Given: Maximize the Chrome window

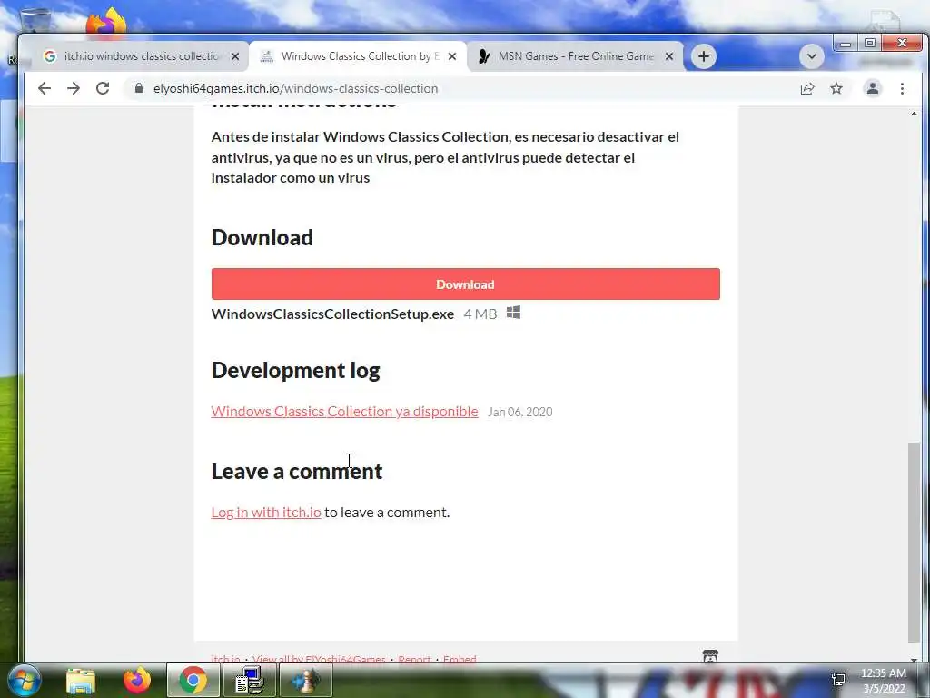Looking at the screenshot, I should pos(869,44).
